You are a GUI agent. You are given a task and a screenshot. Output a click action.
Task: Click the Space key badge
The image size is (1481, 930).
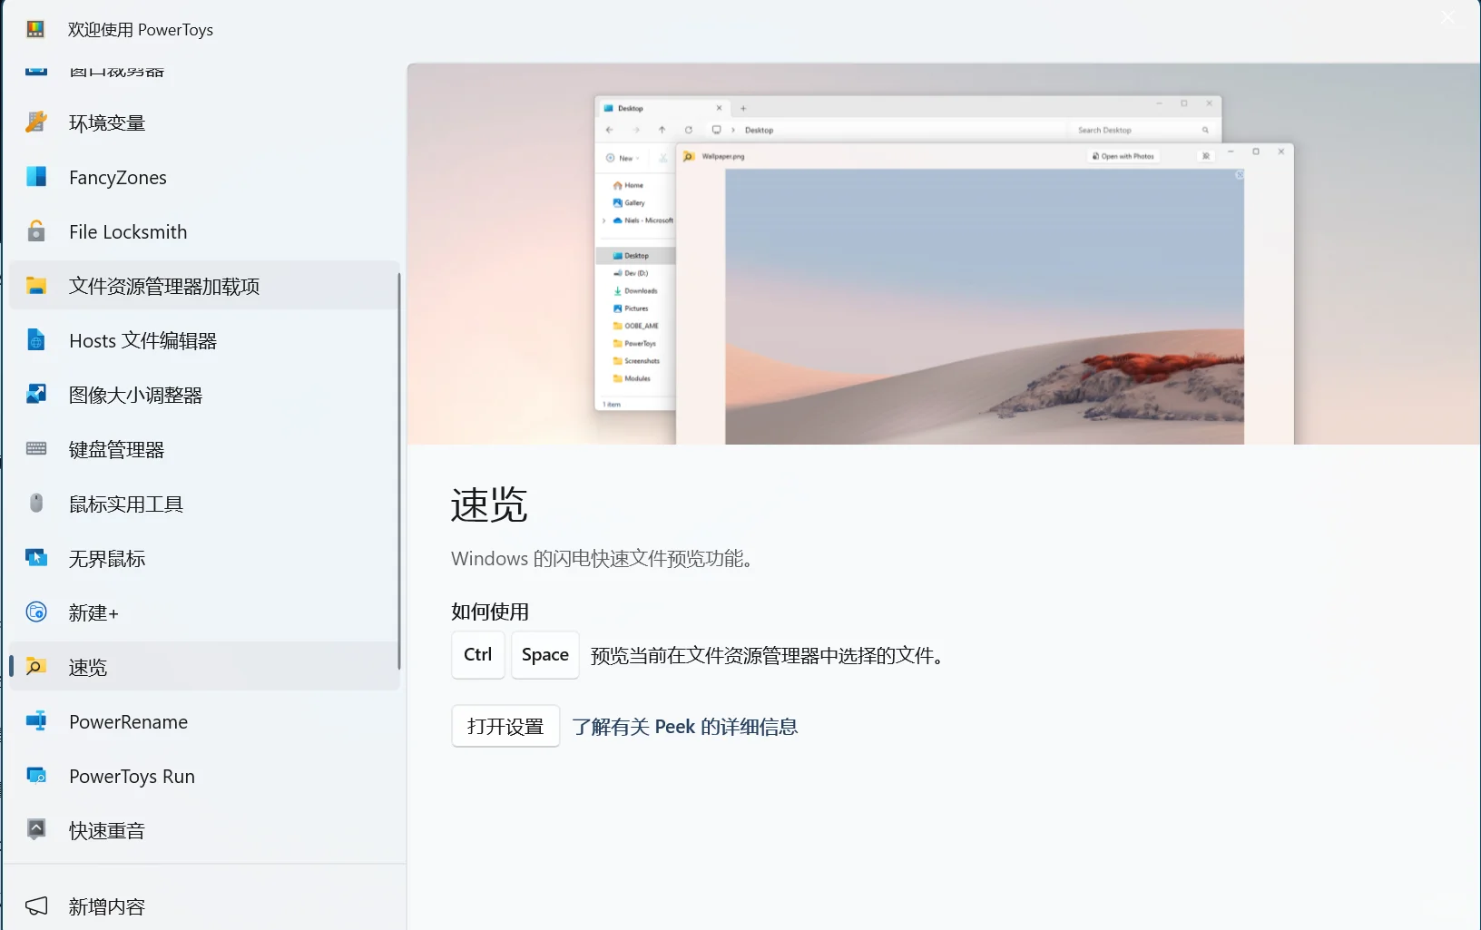pos(545,655)
